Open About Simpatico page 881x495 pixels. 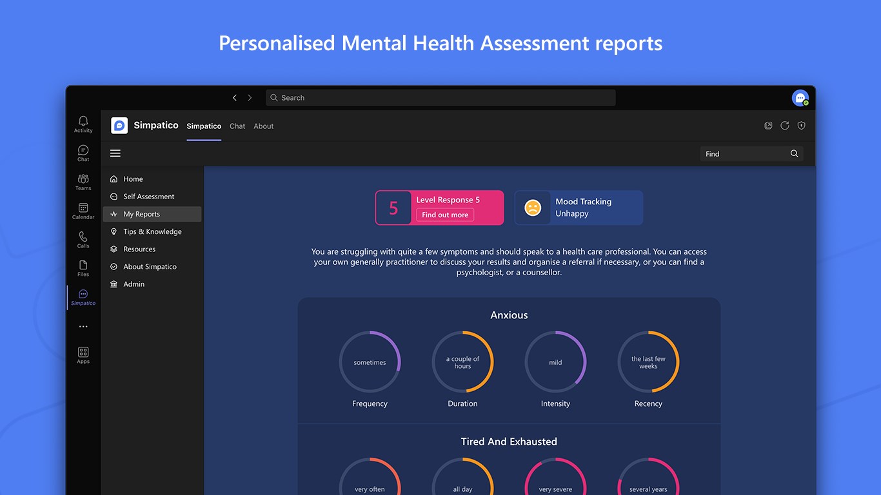click(152, 266)
